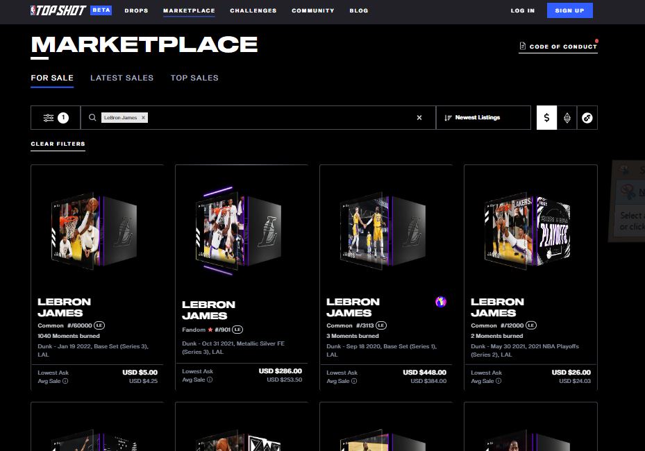Click the Log In link
Viewport: 645px width, 451px height.
pos(522,10)
